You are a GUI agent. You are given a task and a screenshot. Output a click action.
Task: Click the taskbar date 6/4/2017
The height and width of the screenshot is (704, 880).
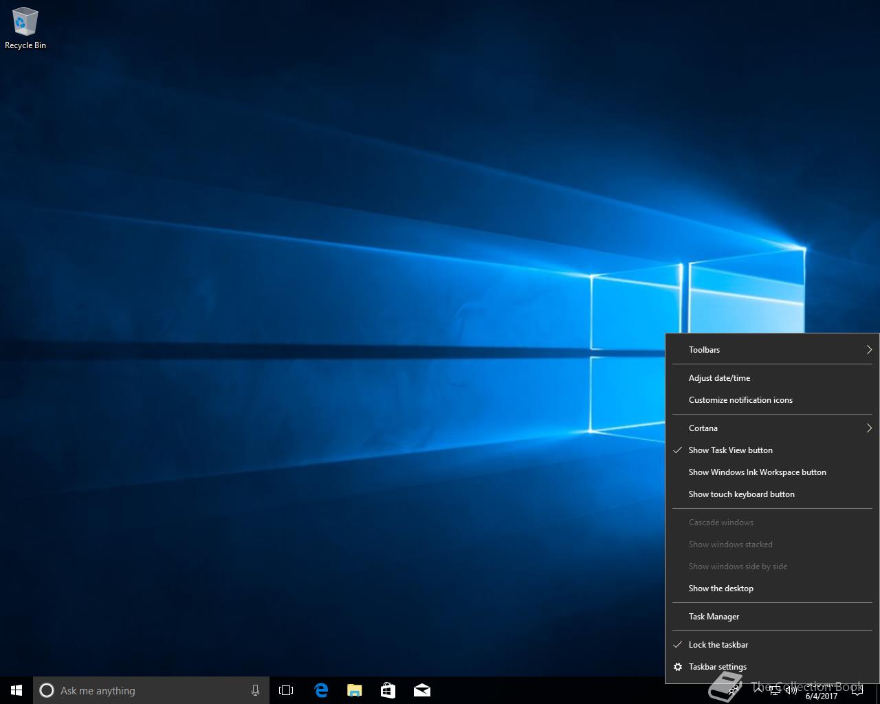822,696
